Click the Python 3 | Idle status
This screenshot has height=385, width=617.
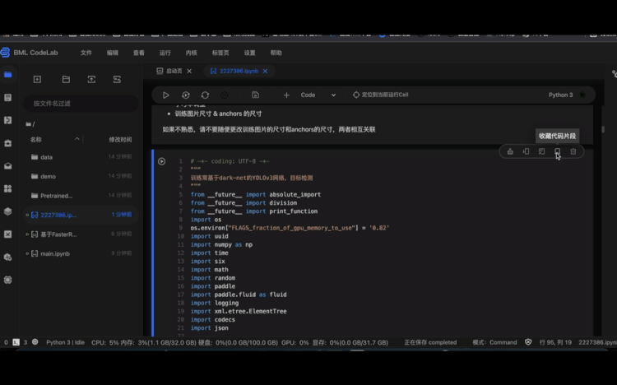coord(65,342)
